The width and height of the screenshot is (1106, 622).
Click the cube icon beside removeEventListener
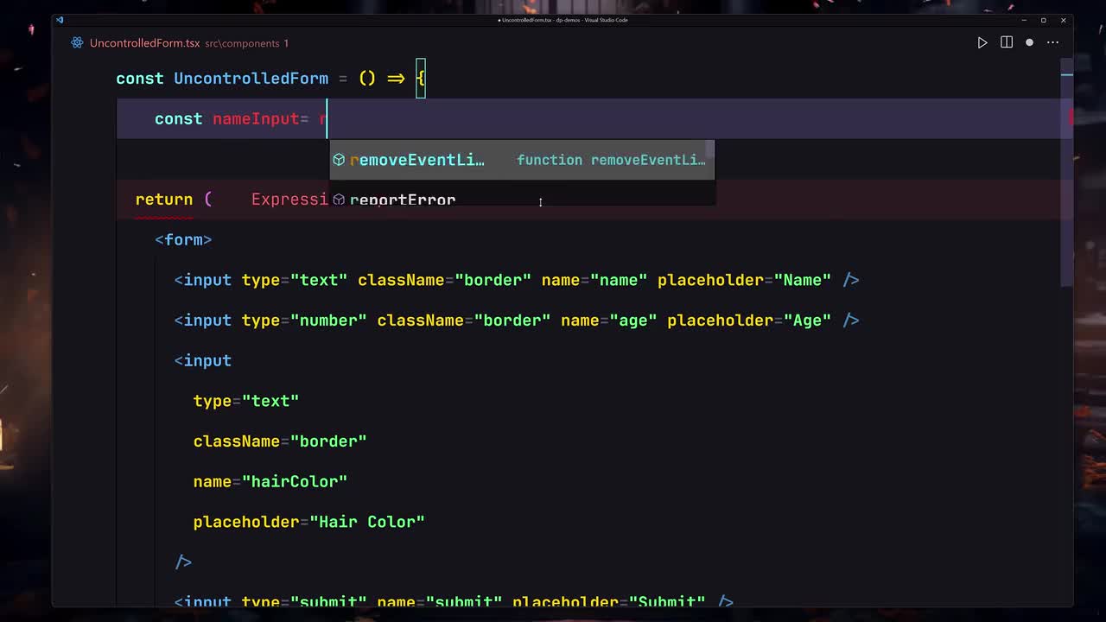click(339, 160)
